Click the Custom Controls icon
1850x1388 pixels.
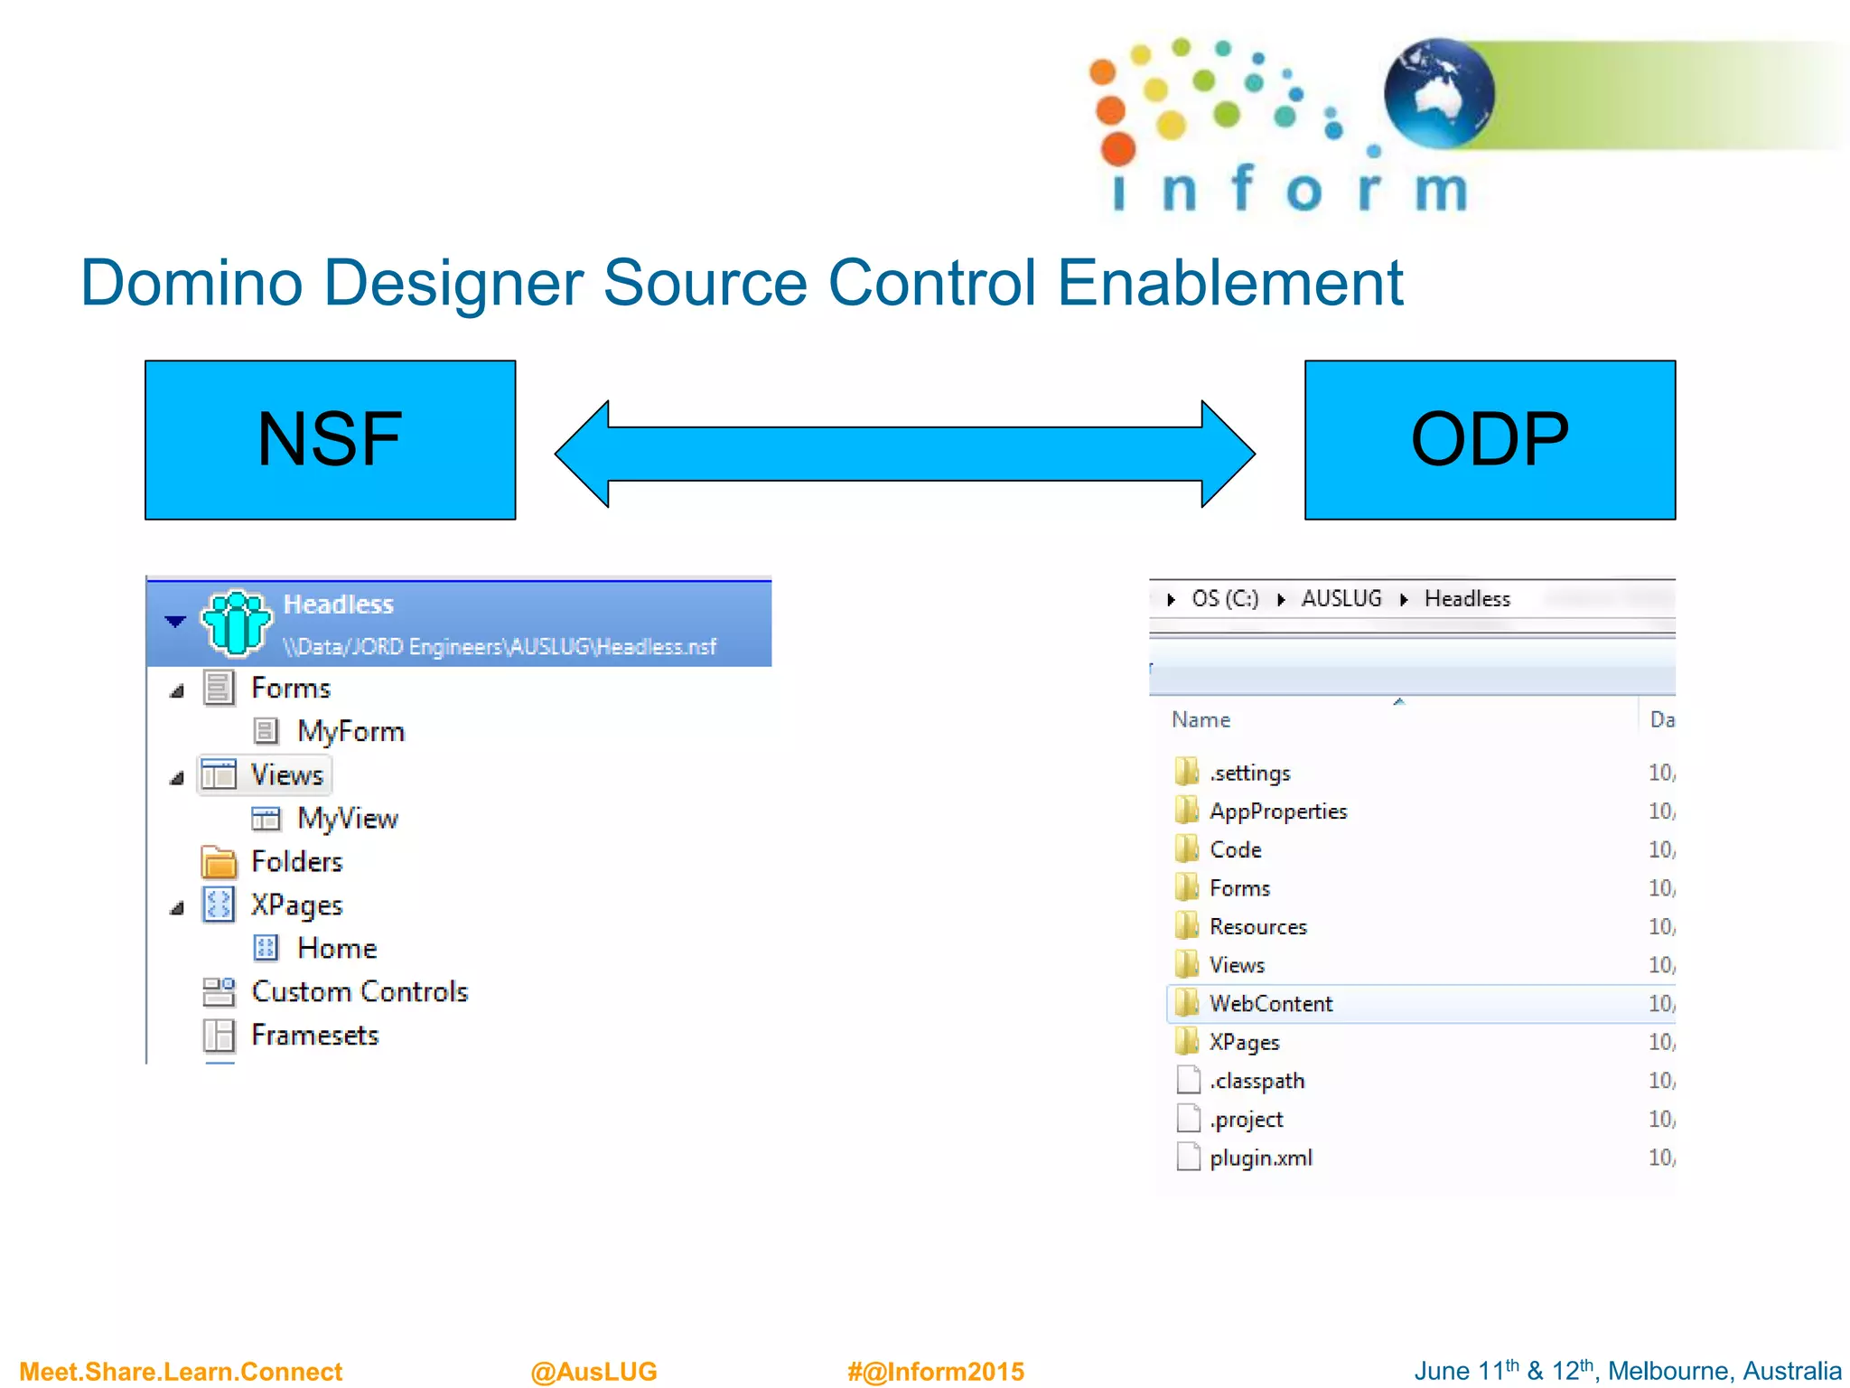(x=219, y=991)
